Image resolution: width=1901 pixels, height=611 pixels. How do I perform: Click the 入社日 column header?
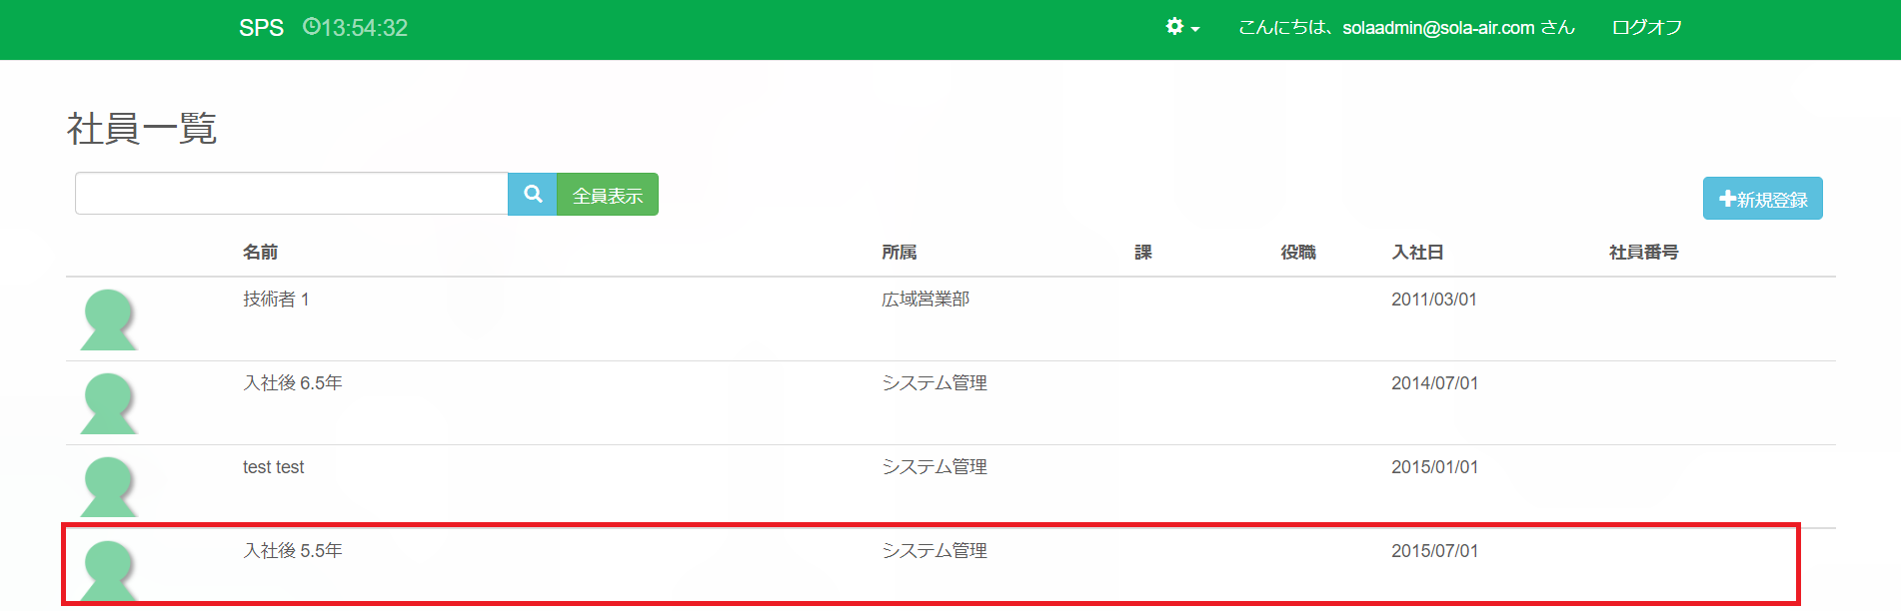coord(1417,253)
